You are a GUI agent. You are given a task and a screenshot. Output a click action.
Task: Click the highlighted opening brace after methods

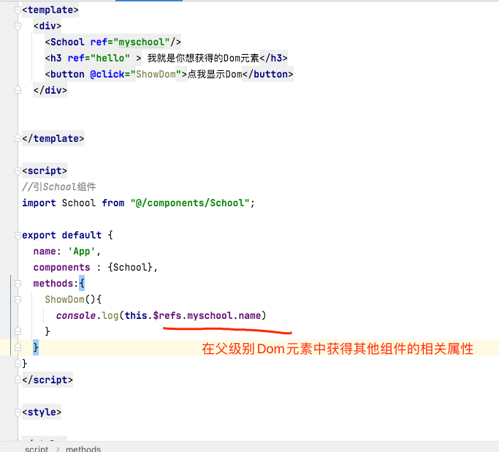(x=82, y=283)
